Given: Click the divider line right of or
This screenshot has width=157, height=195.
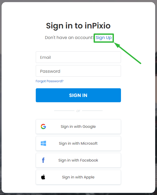Looking at the screenshot, I should click(x=92, y=111).
